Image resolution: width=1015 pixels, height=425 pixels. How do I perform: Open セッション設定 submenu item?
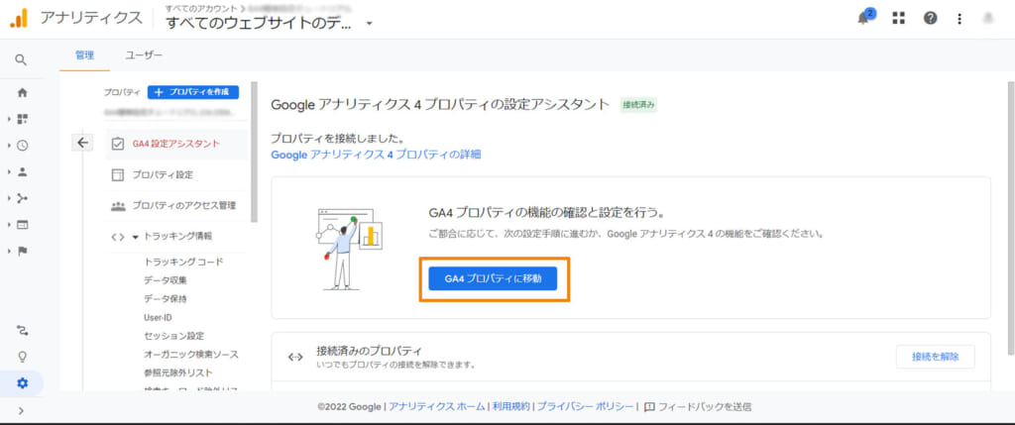pos(174,336)
